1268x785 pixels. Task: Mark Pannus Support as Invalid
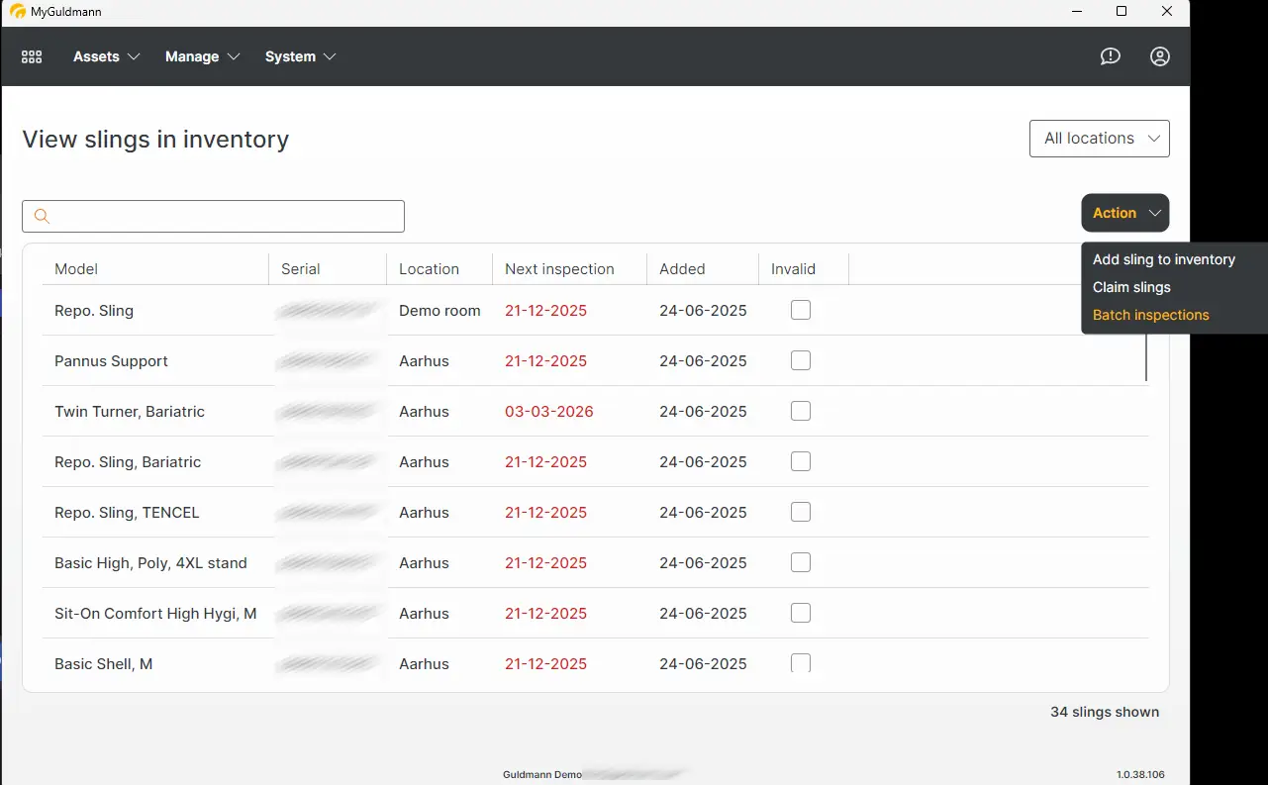pos(800,360)
